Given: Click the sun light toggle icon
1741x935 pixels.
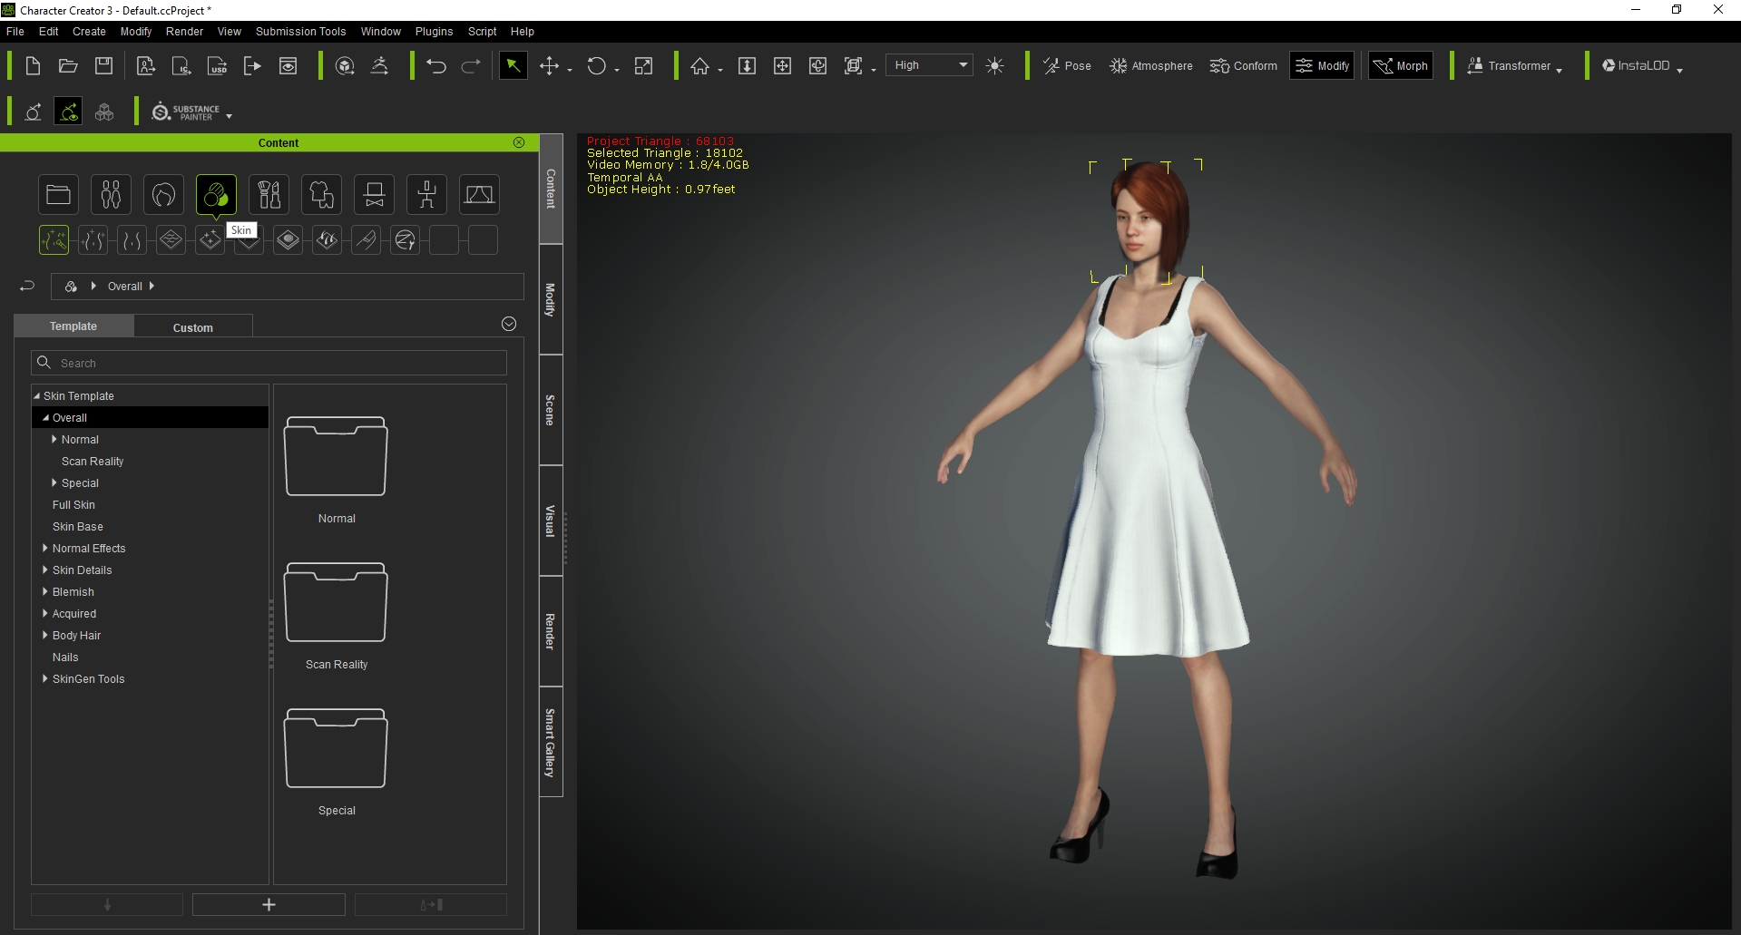Looking at the screenshot, I should (x=995, y=65).
